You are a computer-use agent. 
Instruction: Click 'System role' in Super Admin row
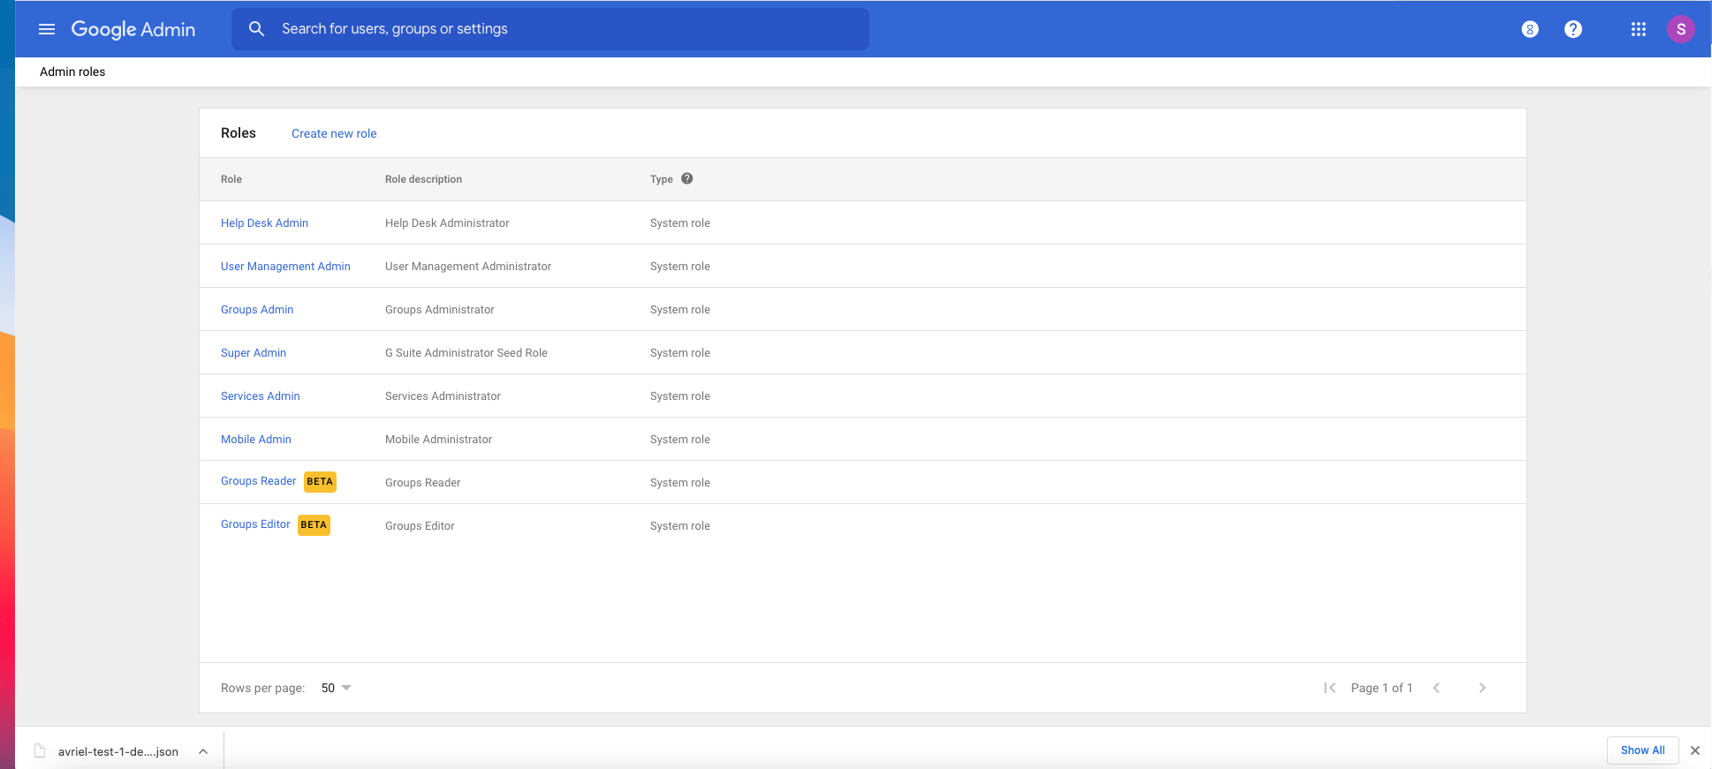coord(680,352)
